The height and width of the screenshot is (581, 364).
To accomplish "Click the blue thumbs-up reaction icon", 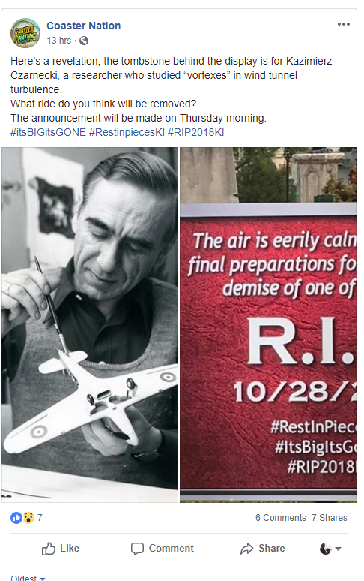I will [x=16, y=518].
